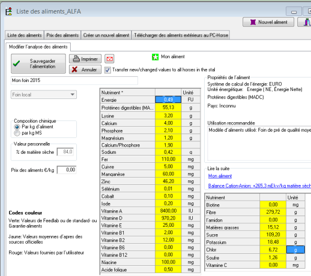Screen dimensions: 311x276
Task: Open the Mon aliment link
Action: pyautogui.click(x=220, y=176)
